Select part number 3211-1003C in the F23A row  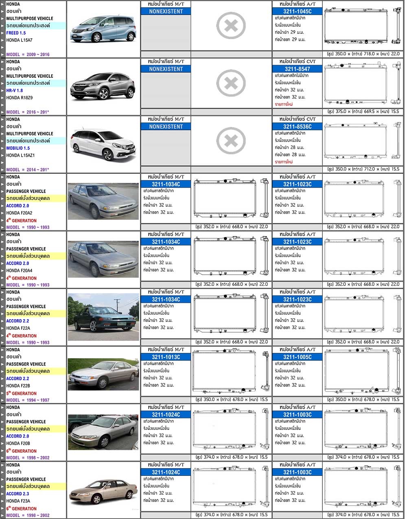[298, 472]
